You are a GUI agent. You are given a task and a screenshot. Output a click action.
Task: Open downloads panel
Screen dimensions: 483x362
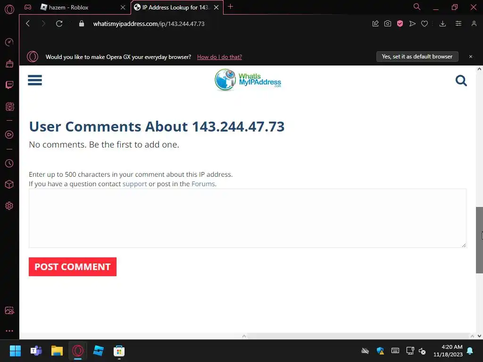[x=442, y=24]
